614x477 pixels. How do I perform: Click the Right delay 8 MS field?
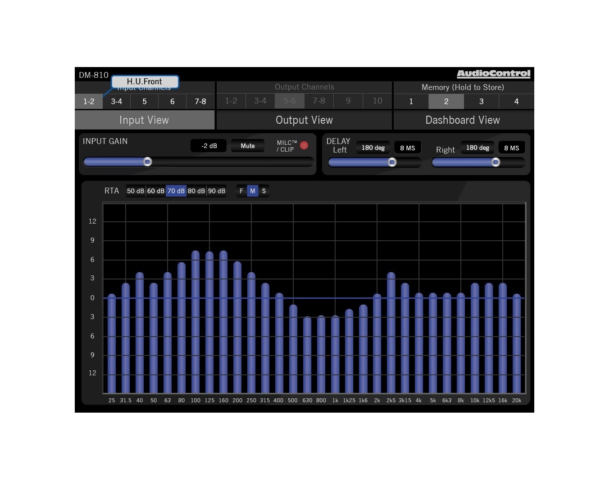pyautogui.click(x=511, y=148)
